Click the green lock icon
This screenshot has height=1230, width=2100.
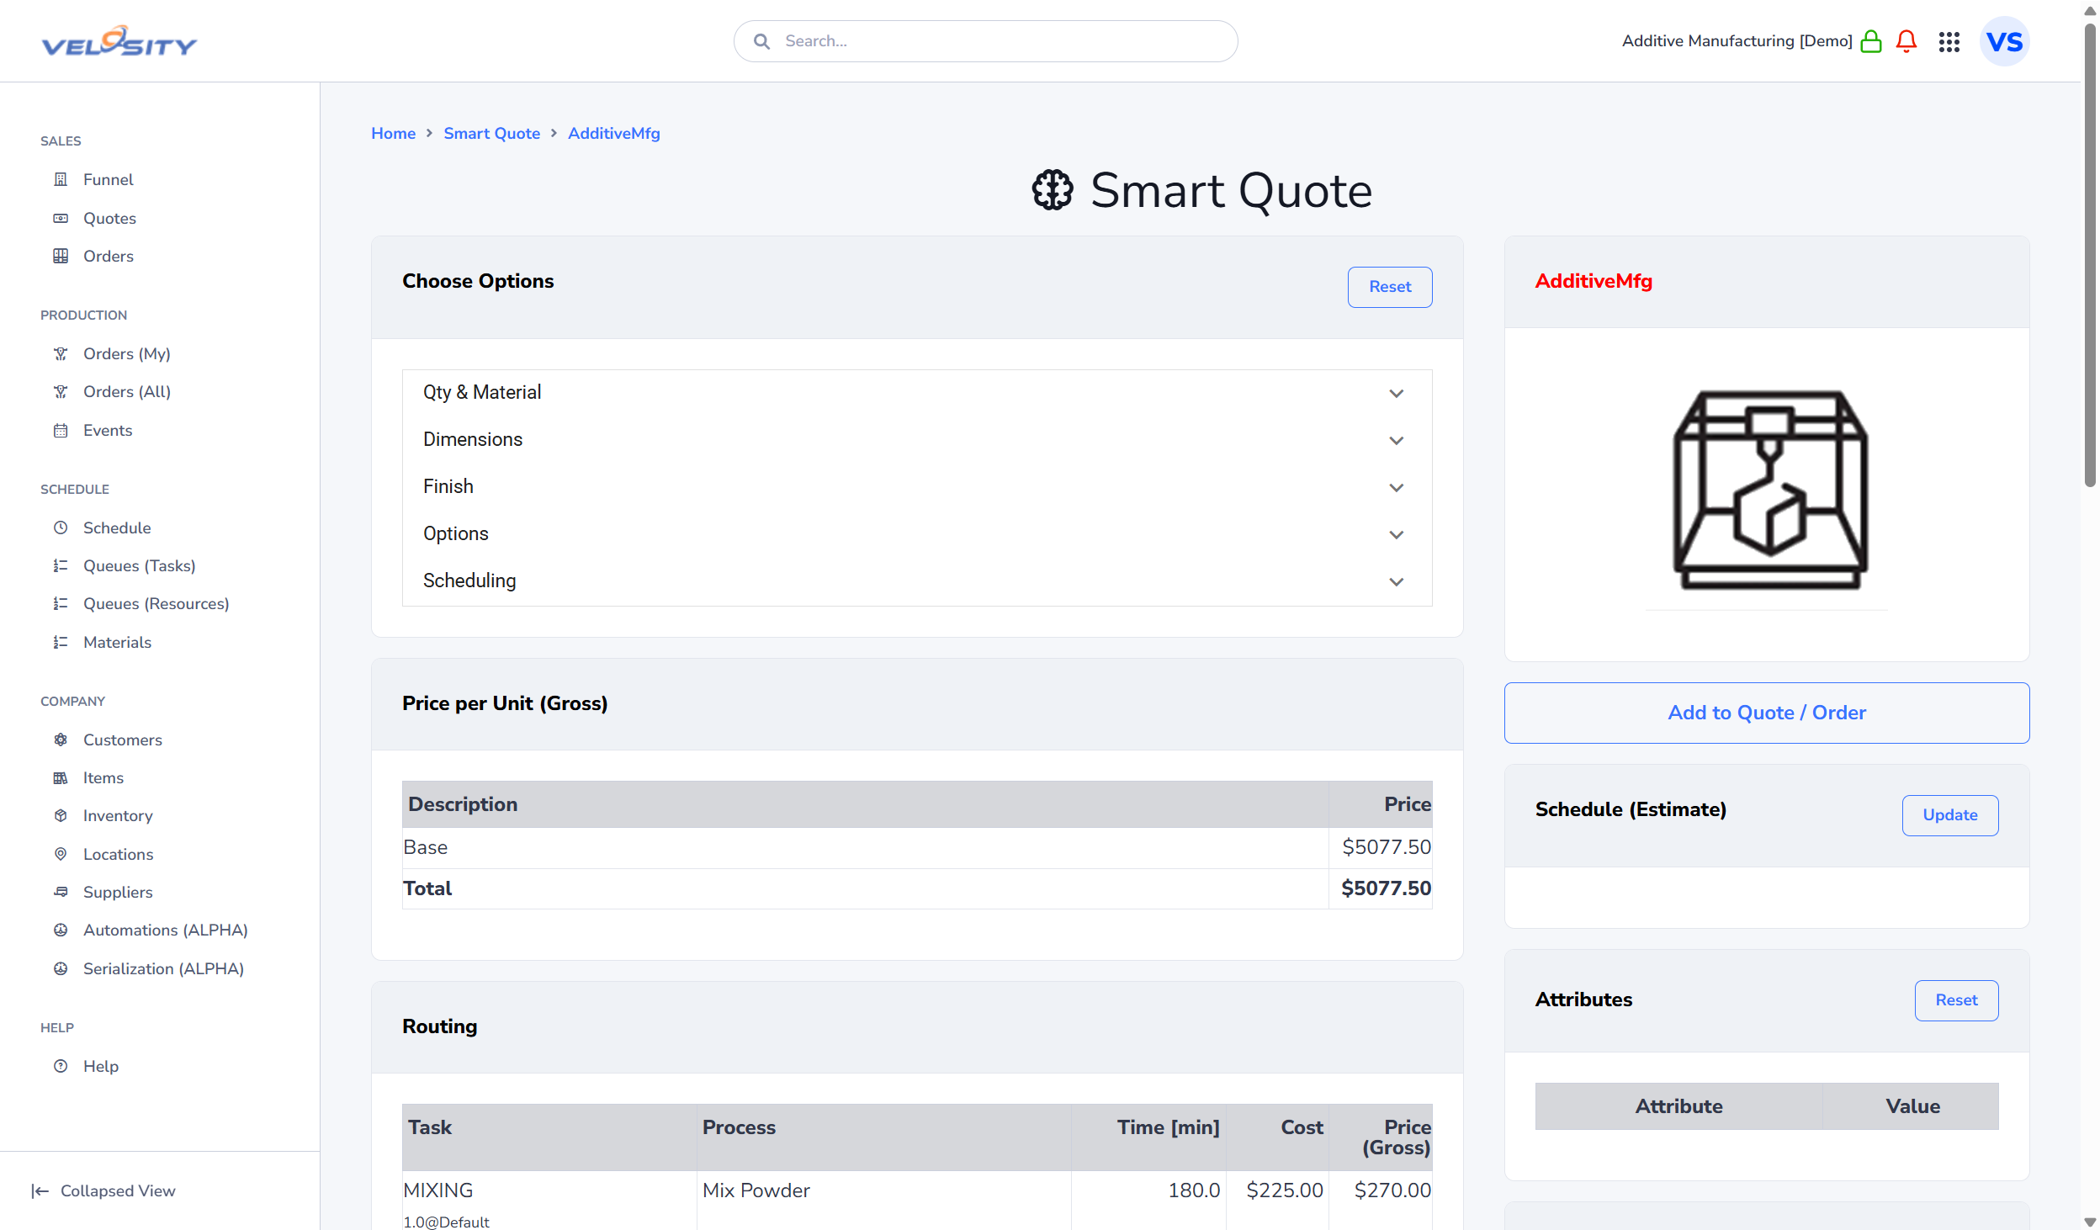(x=1871, y=41)
